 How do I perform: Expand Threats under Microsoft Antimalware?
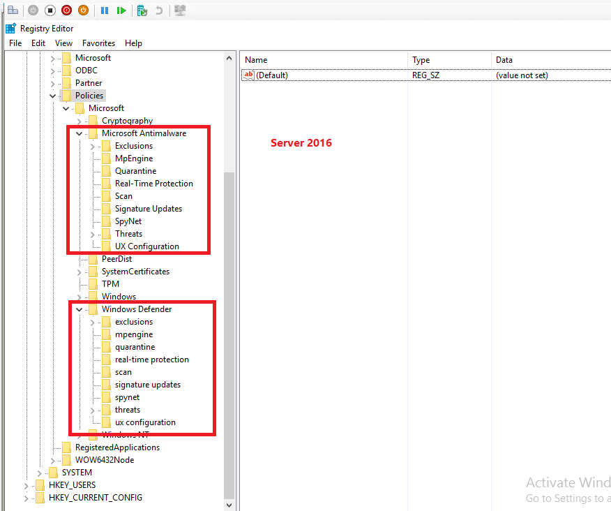[93, 235]
